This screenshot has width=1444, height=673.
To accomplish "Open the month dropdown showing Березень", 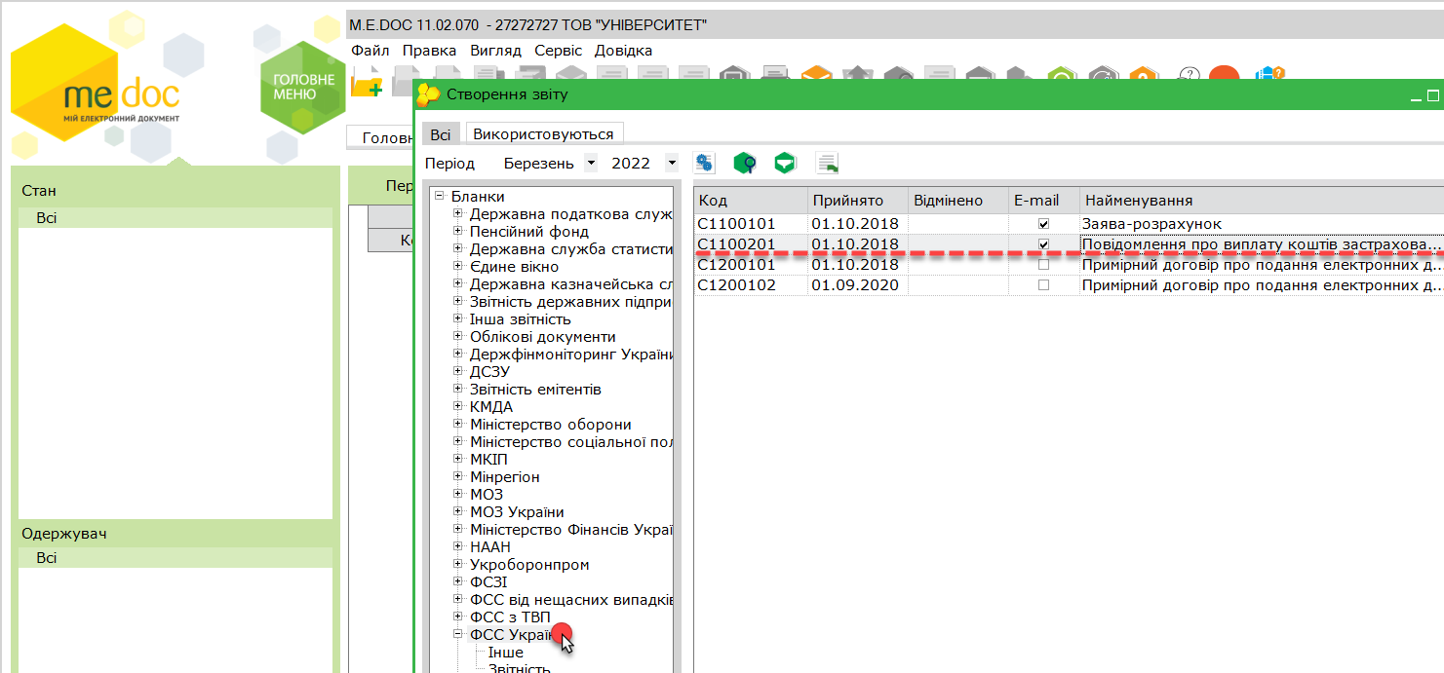I will (x=591, y=164).
